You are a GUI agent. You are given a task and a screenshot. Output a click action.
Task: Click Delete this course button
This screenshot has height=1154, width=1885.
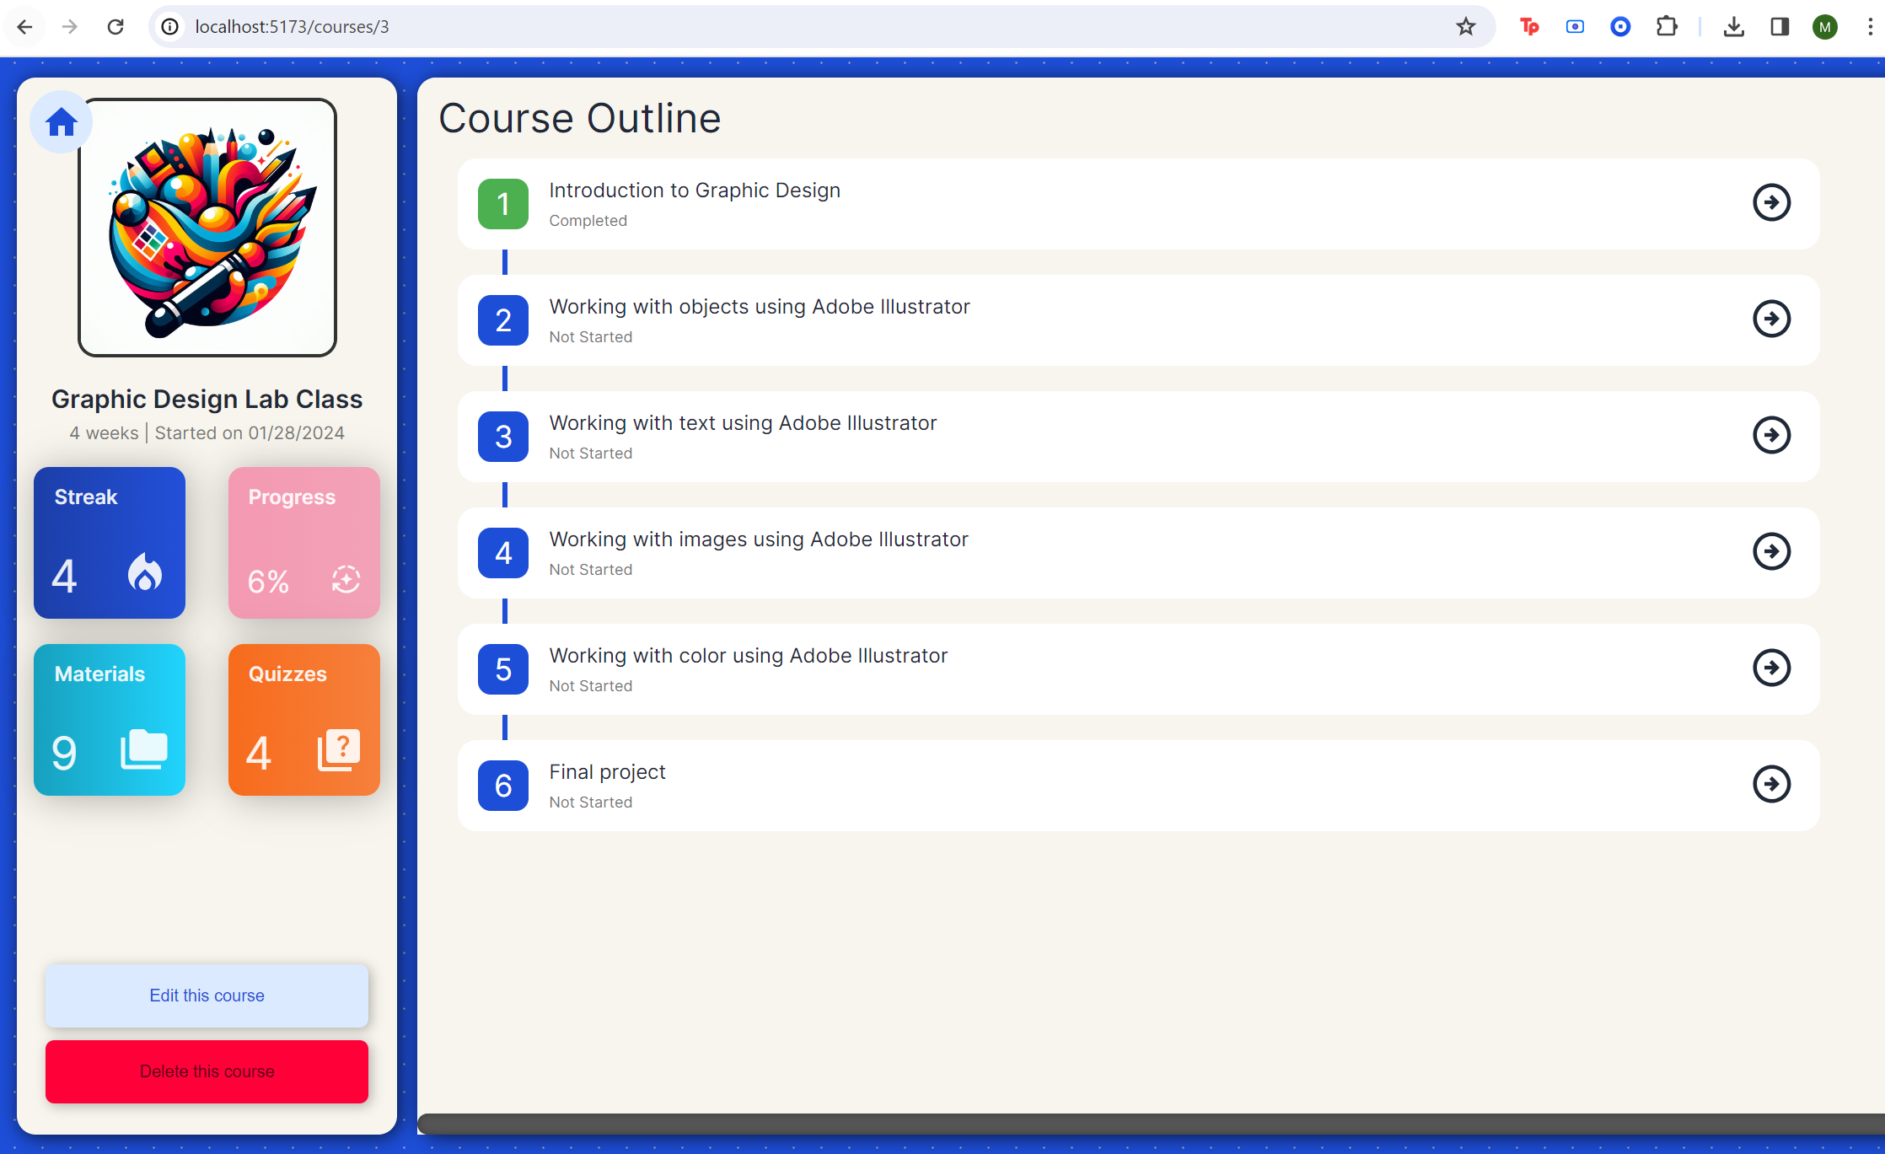[207, 1071]
